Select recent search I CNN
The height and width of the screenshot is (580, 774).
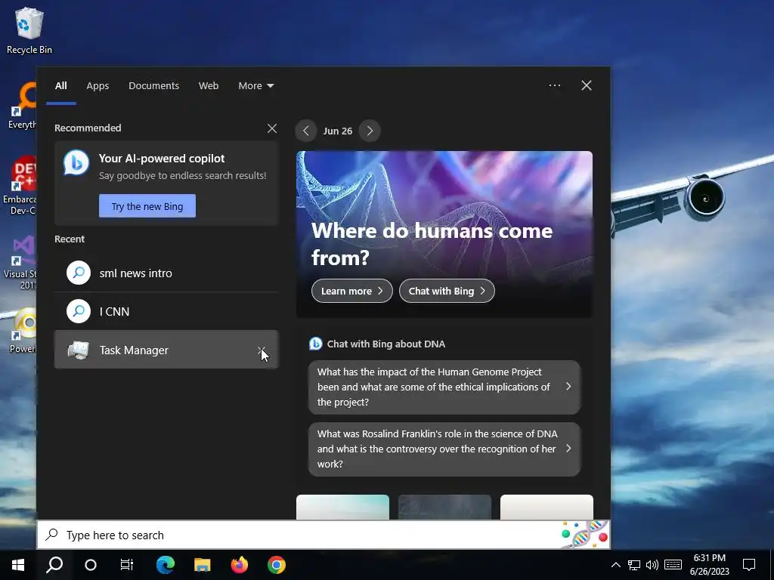coord(166,311)
